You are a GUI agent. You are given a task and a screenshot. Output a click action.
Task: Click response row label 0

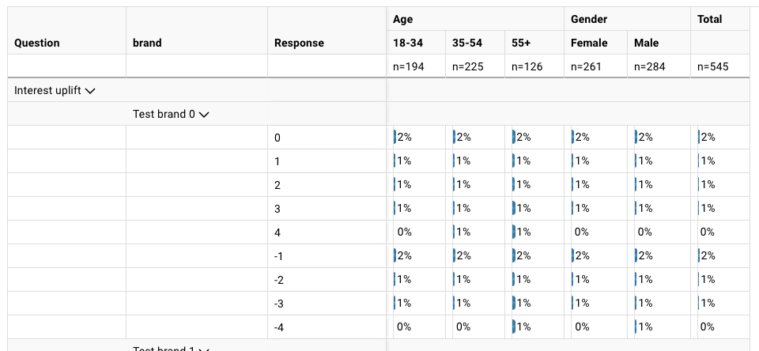click(x=278, y=138)
